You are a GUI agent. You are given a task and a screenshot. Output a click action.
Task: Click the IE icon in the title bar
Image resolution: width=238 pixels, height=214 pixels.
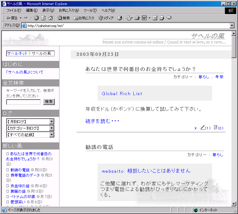[x=4, y=4]
